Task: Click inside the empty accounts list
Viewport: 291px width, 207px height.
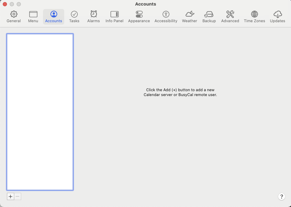Action: pos(40,112)
